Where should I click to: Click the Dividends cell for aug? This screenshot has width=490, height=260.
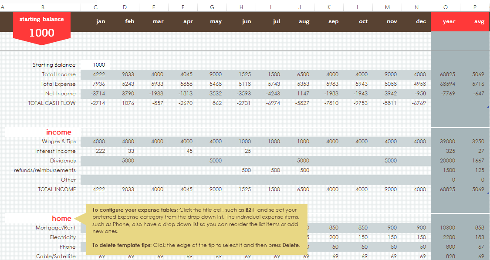[303, 161]
